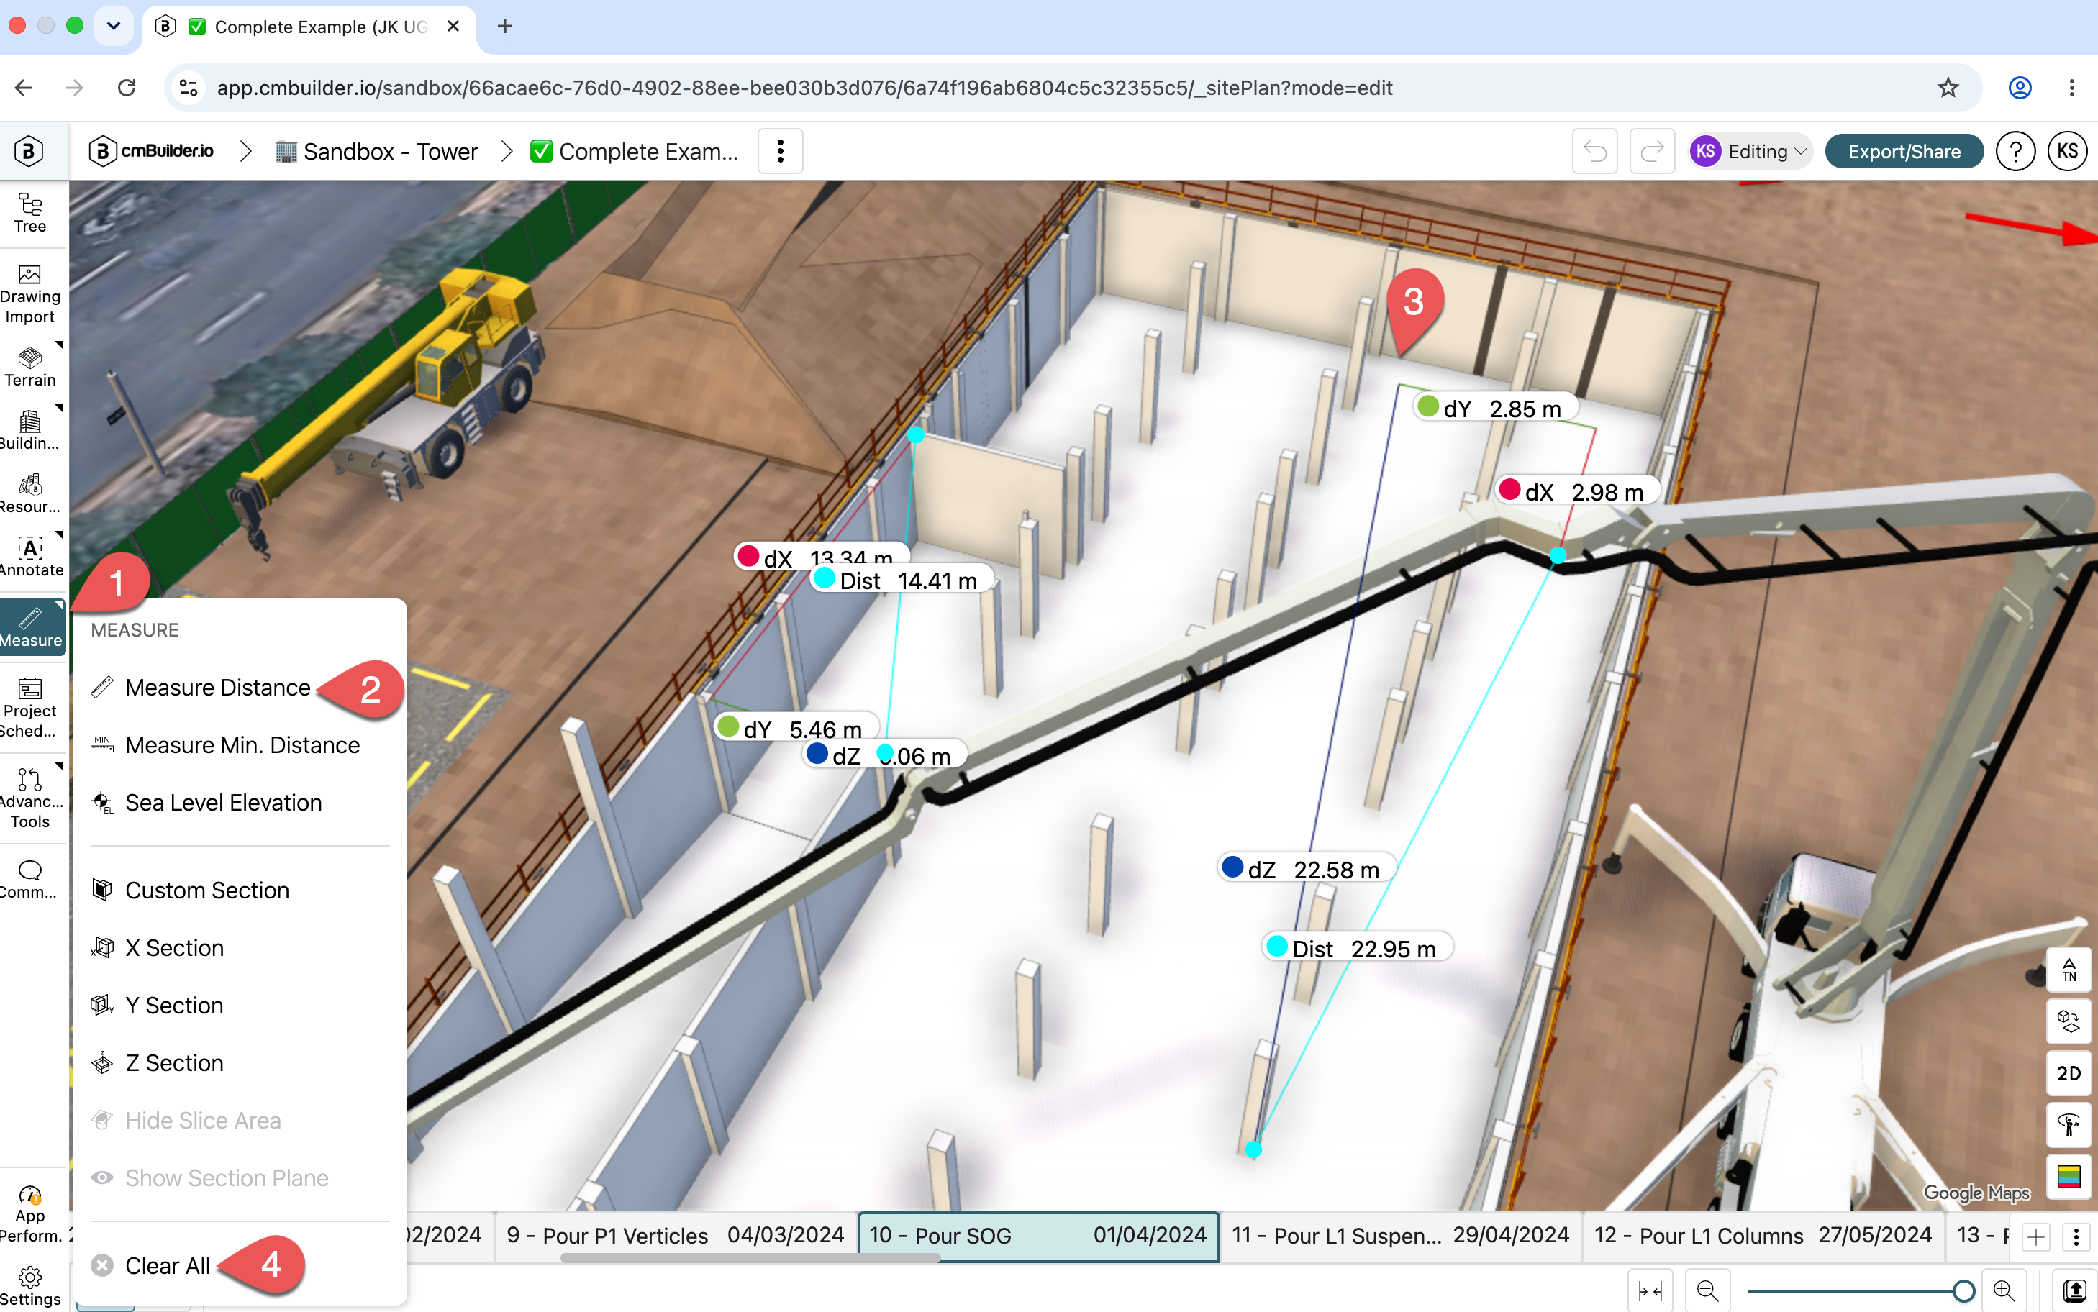This screenshot has width=2098, height=1312.
Task: Open the help question mark menu
Action: tap(2015, 151)
